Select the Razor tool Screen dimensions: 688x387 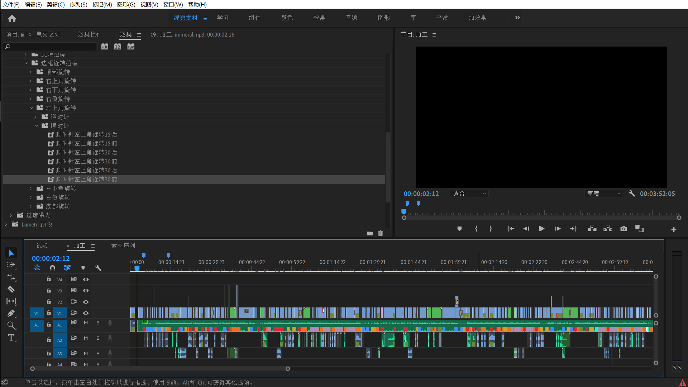pyautogui.click(x=11, y=289)
